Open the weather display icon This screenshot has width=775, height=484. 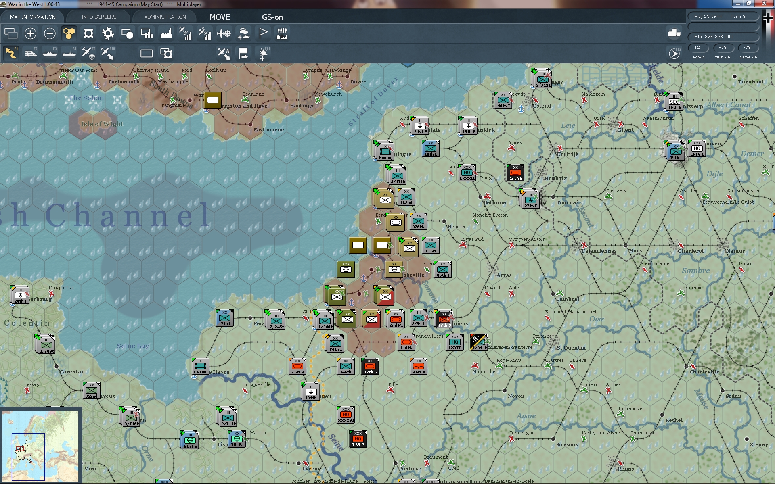click(x=243, y=33)
